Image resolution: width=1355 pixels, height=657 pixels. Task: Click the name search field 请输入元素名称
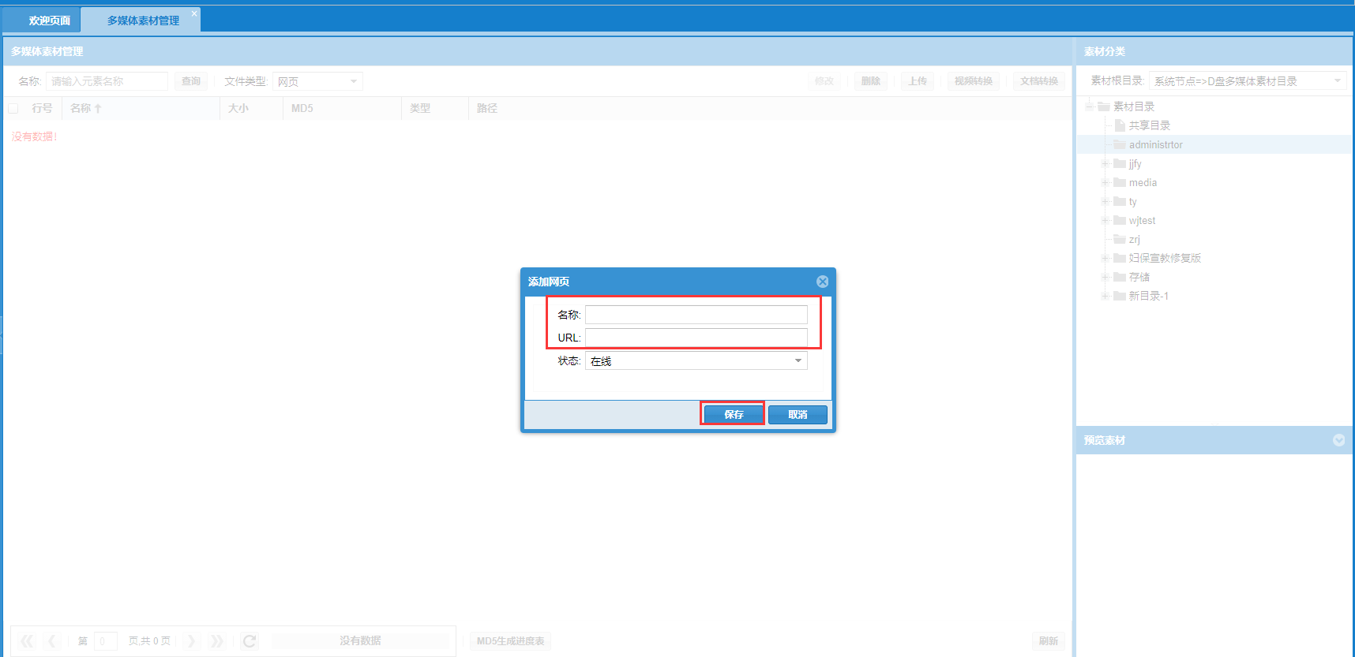coord(107,81)
